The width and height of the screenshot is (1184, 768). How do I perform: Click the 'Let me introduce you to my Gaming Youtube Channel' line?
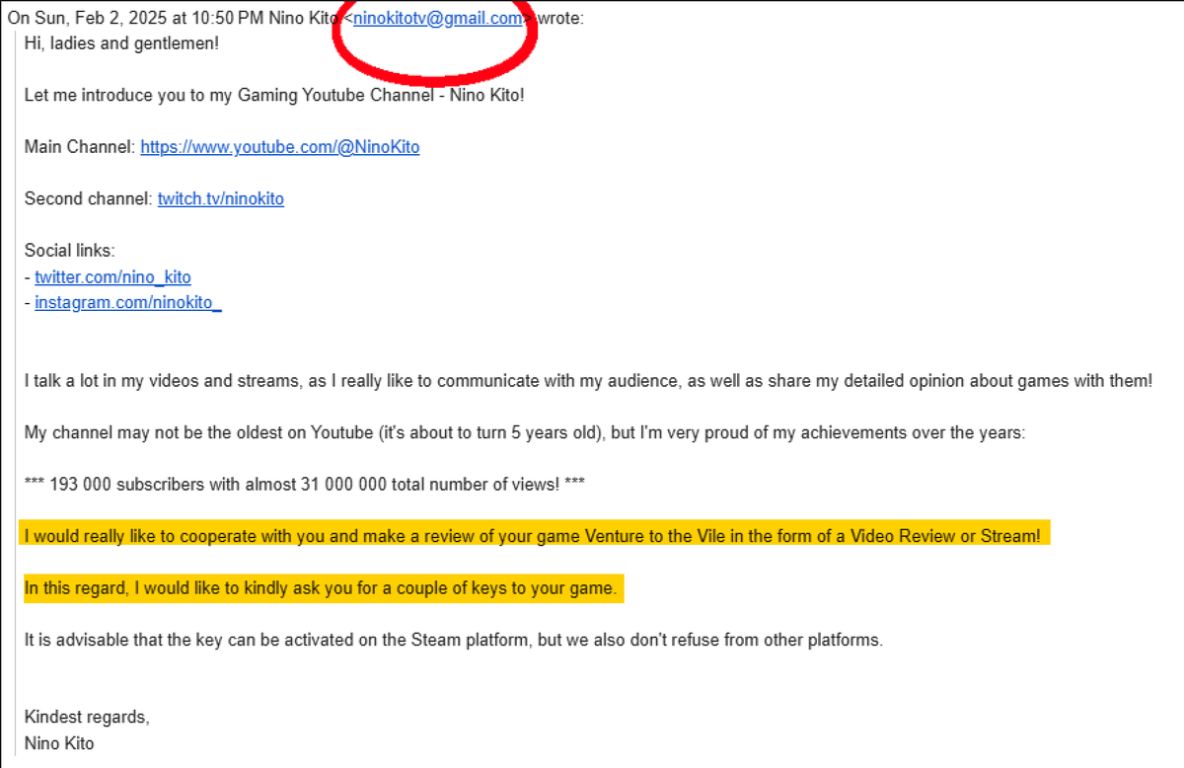click(274, 95)
